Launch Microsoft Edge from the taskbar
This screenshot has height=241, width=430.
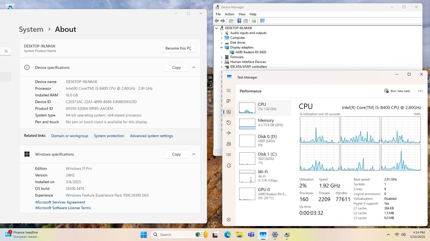coord(228,235)
